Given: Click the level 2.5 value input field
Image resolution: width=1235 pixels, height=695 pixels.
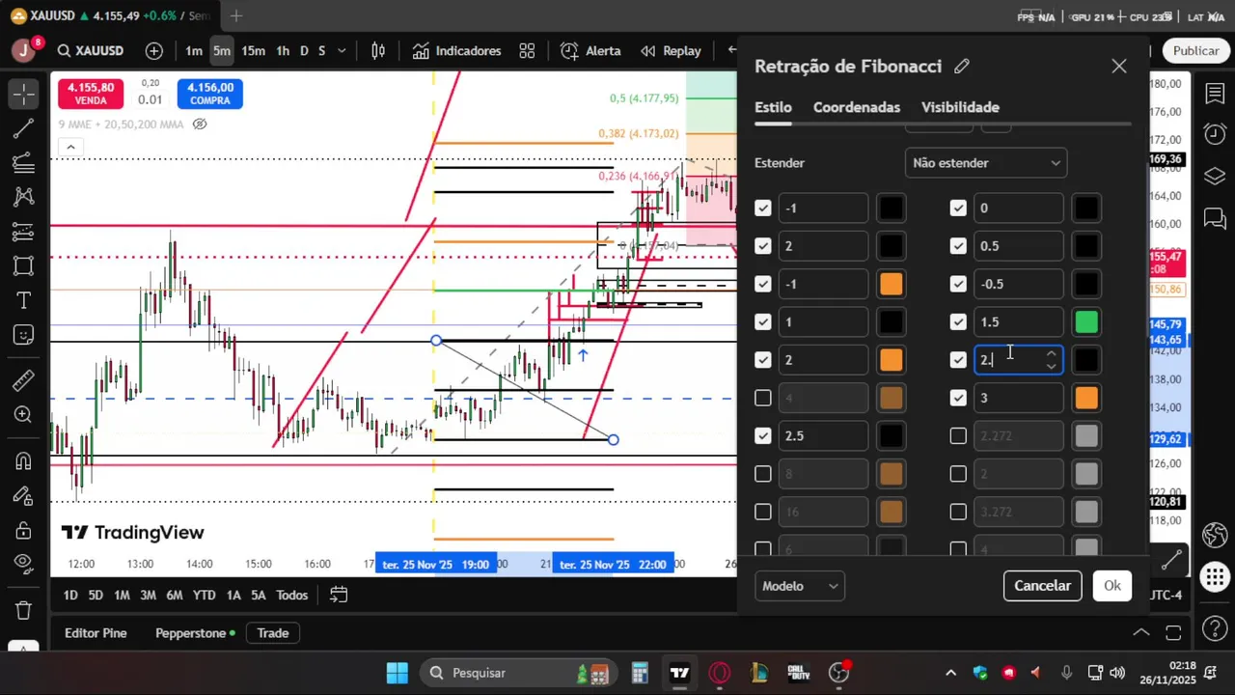Looking at the screenshot, I should (x=823, y=435).
